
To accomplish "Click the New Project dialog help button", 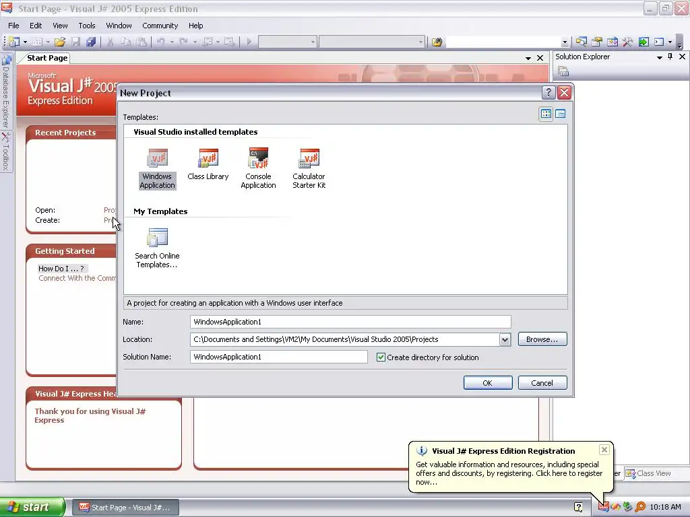I will click(548, 93).
